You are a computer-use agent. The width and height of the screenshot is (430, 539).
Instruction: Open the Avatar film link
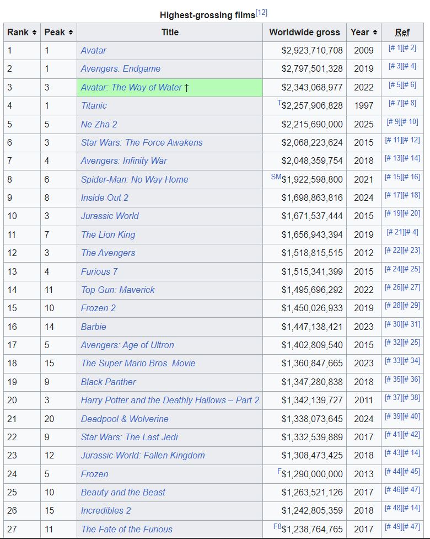coord(93,51)
